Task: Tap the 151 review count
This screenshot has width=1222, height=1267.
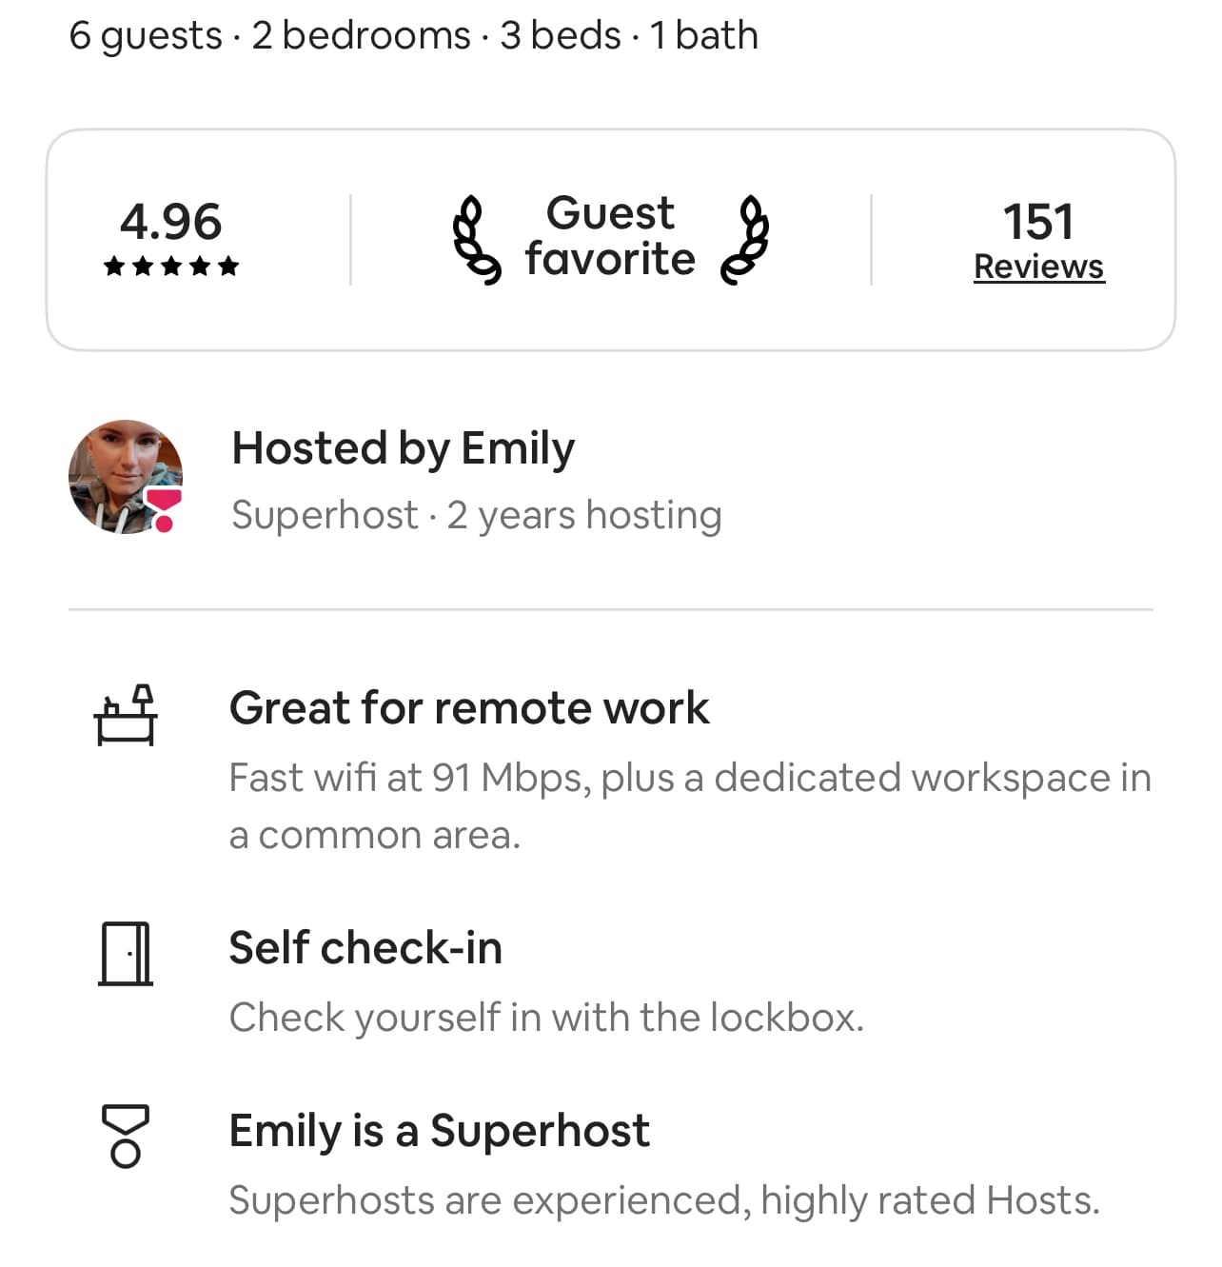Action: pos(1038,222)
